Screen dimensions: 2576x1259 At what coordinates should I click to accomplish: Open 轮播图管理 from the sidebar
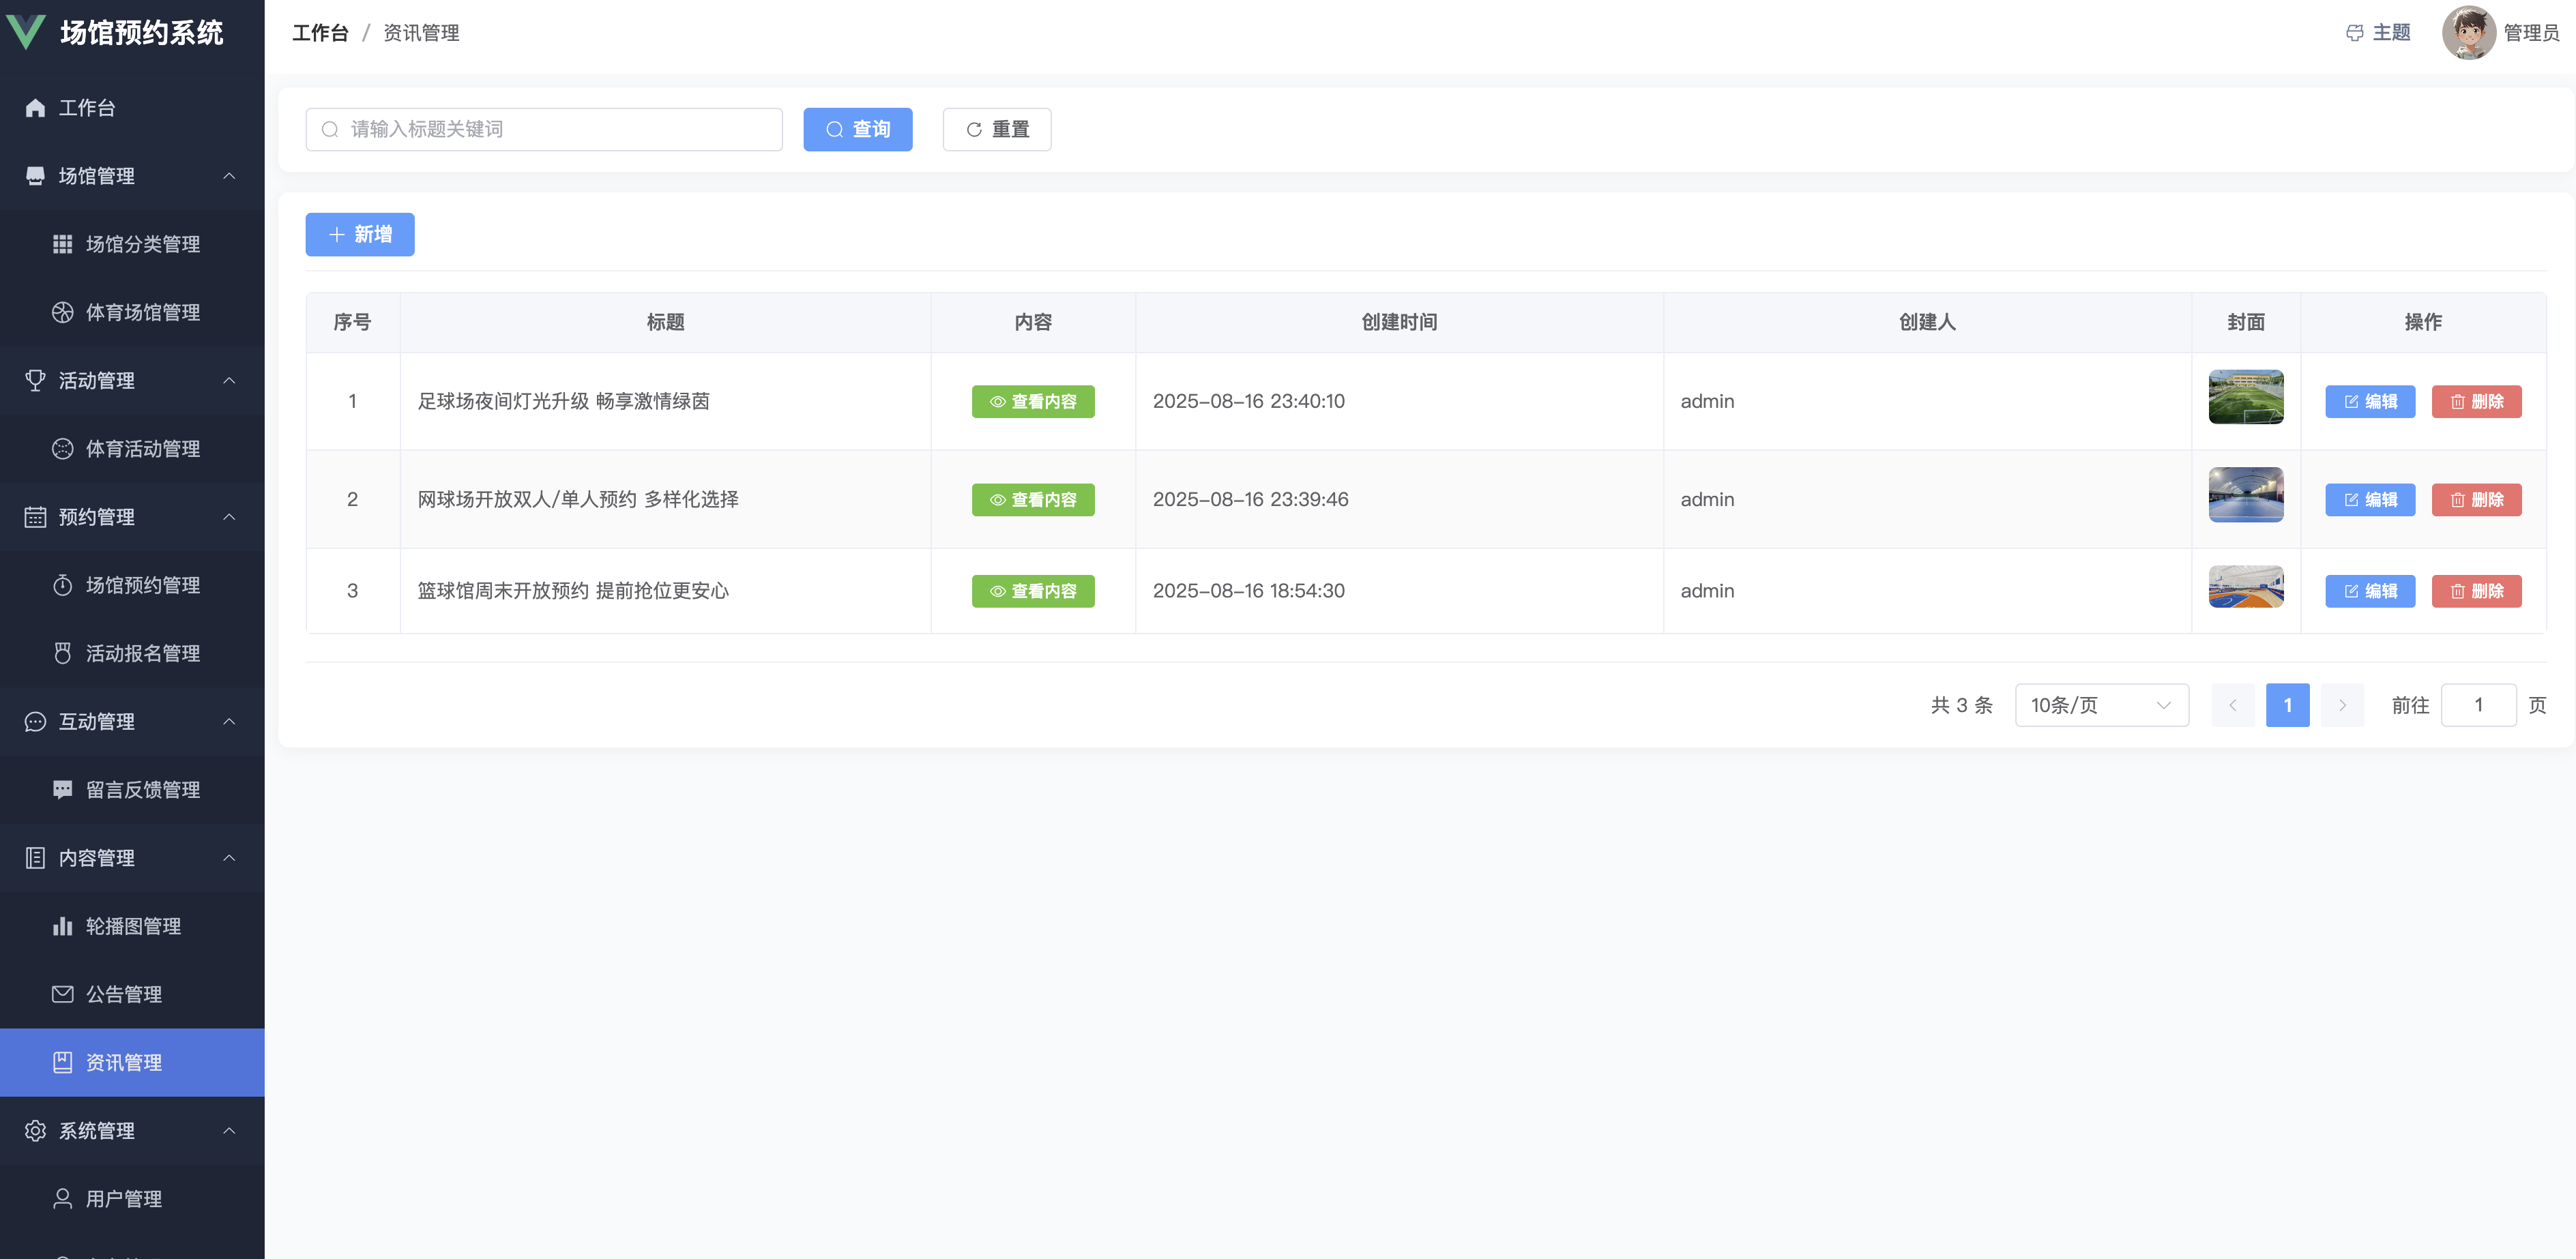[x=132, y=926]
